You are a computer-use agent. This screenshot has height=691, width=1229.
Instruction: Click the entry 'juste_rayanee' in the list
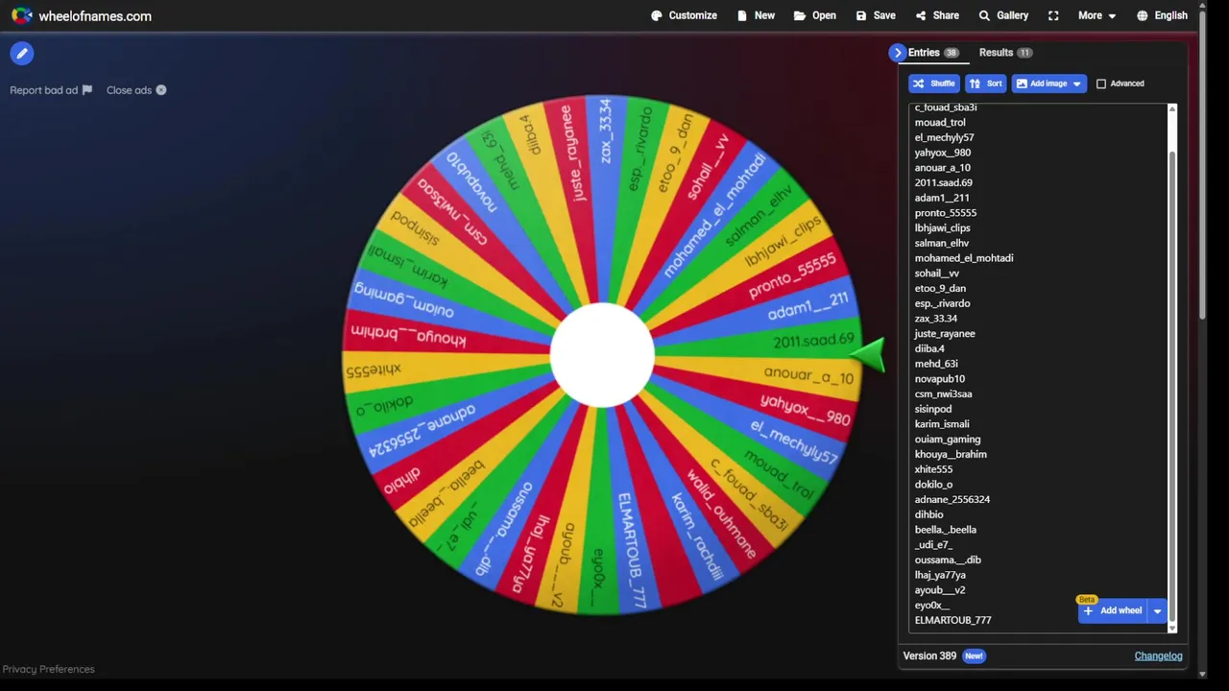coord(944,334)
